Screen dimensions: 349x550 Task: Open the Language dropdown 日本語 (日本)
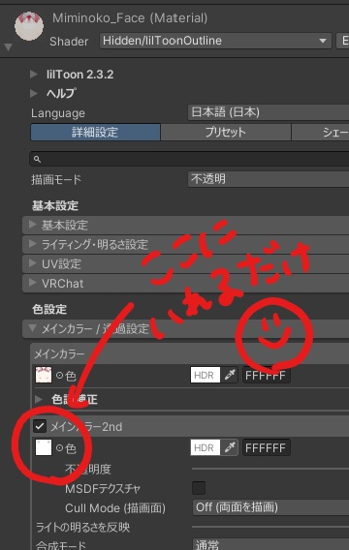coord(269,112)
